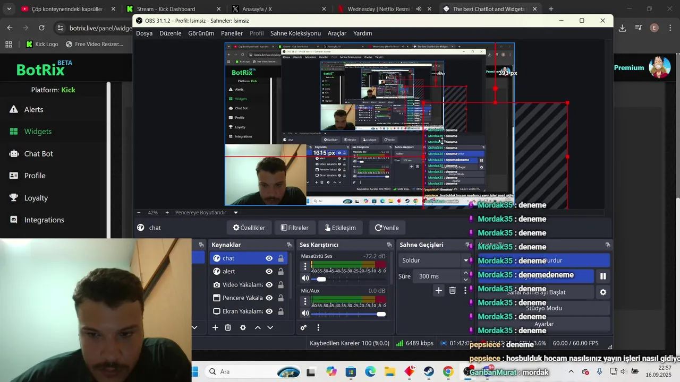The image size is (680, 382).
Task: Move selected source up in Kaynaklar
Action: click(x=258, y=327)
